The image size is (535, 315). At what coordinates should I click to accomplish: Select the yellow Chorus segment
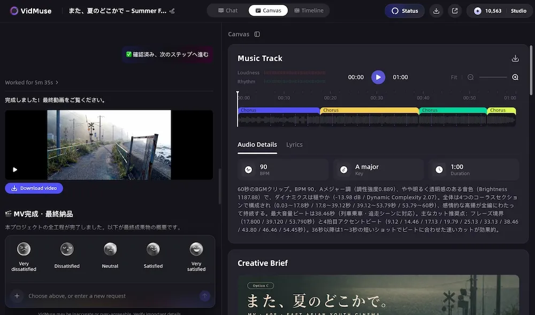[x=370, y=110]
